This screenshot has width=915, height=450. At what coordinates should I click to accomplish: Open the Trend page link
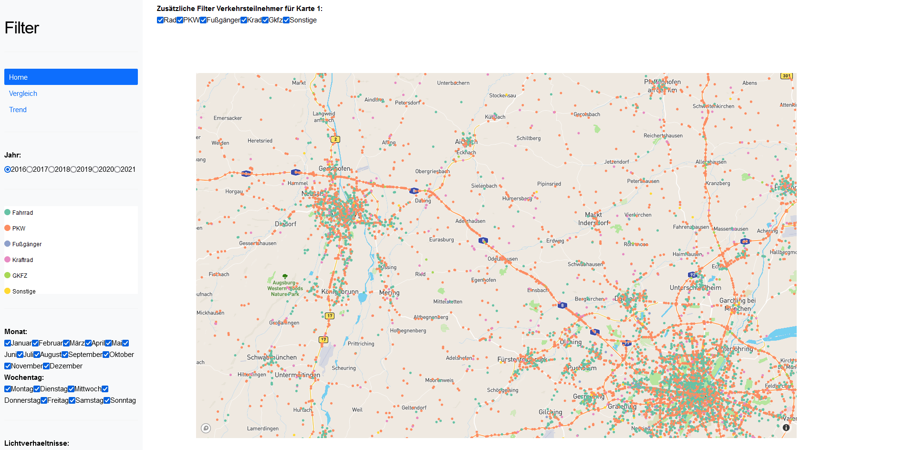[18, 110]
